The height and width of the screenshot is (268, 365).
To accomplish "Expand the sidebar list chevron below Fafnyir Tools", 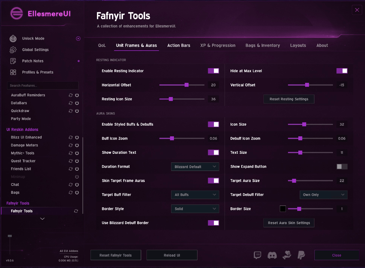I will (x=42, y=219).
